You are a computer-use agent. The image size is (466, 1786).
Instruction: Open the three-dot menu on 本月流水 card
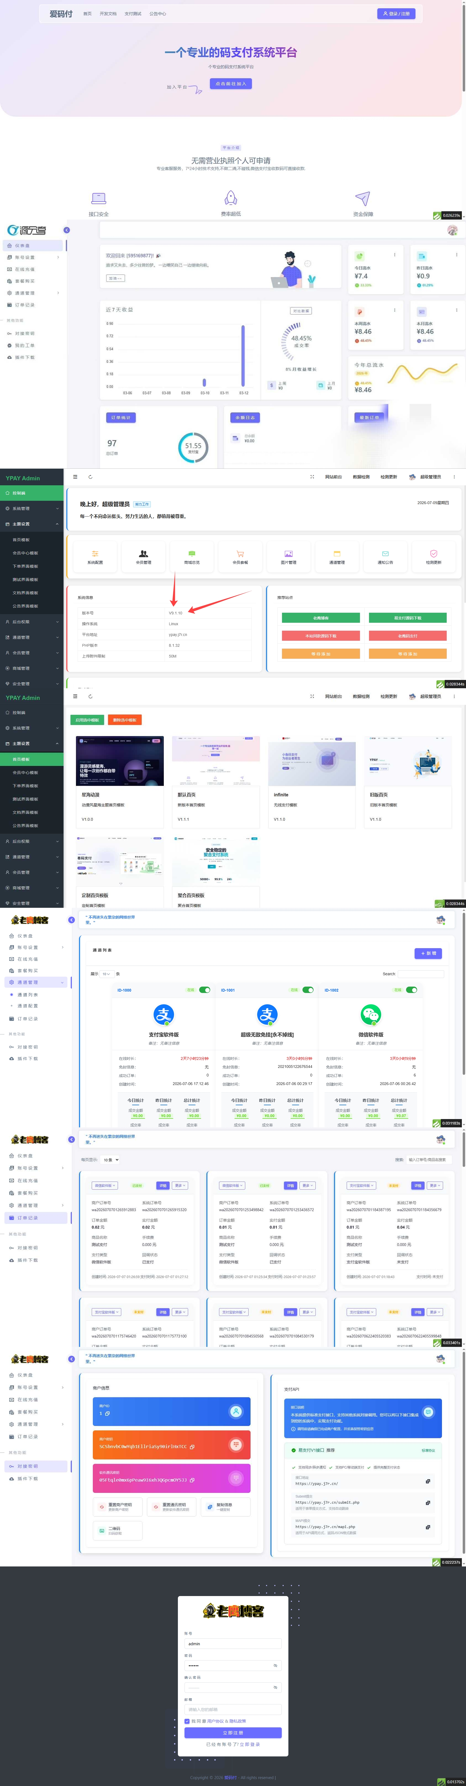click(456, 310)
